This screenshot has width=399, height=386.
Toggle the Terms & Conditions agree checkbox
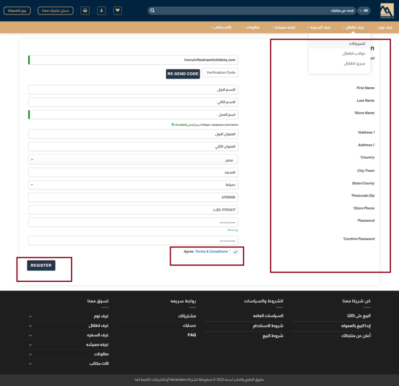(235, 252)
